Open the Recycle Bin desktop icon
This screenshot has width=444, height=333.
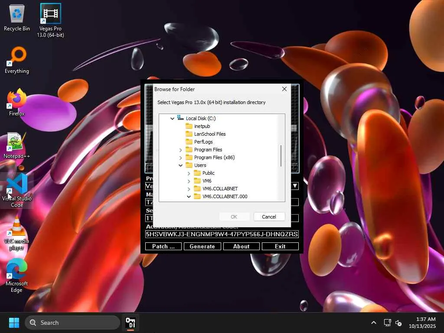click(17, 17)
